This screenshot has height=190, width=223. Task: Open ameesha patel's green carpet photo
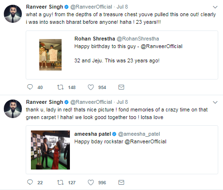[50, 150]
